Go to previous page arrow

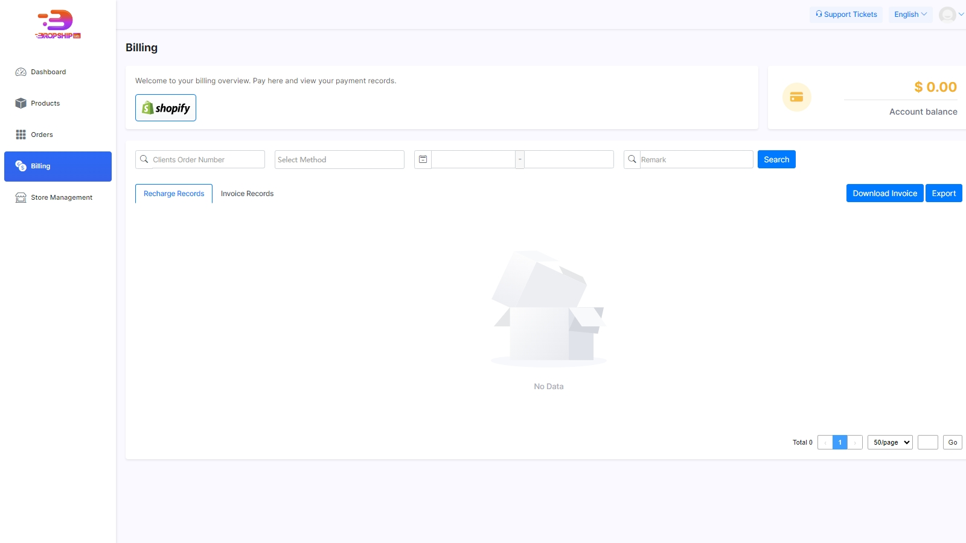point(825,442)
